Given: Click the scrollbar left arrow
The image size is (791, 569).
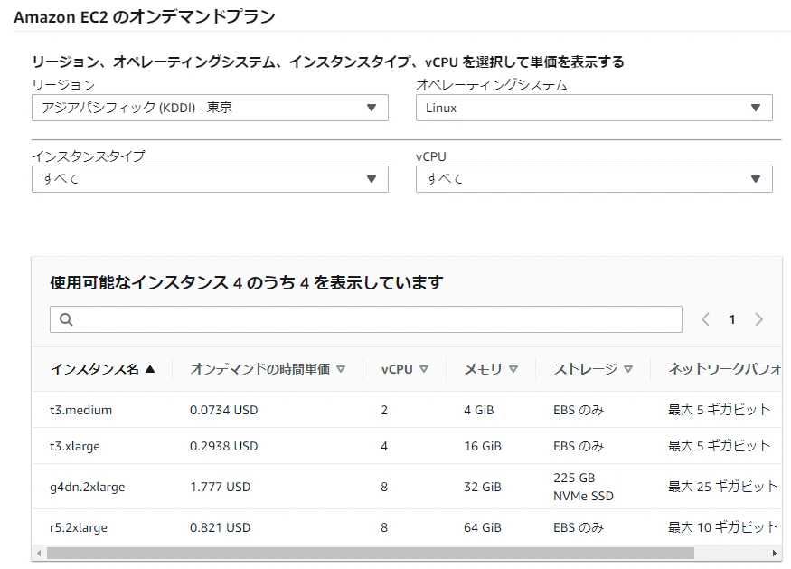Looking at the screenshot, I should point(39,554).
